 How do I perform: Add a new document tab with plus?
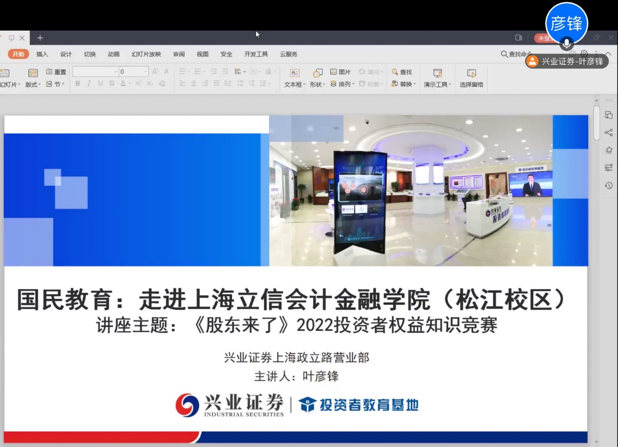(40, 37)
